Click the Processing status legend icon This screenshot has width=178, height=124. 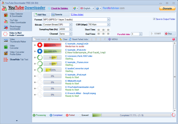34,115
